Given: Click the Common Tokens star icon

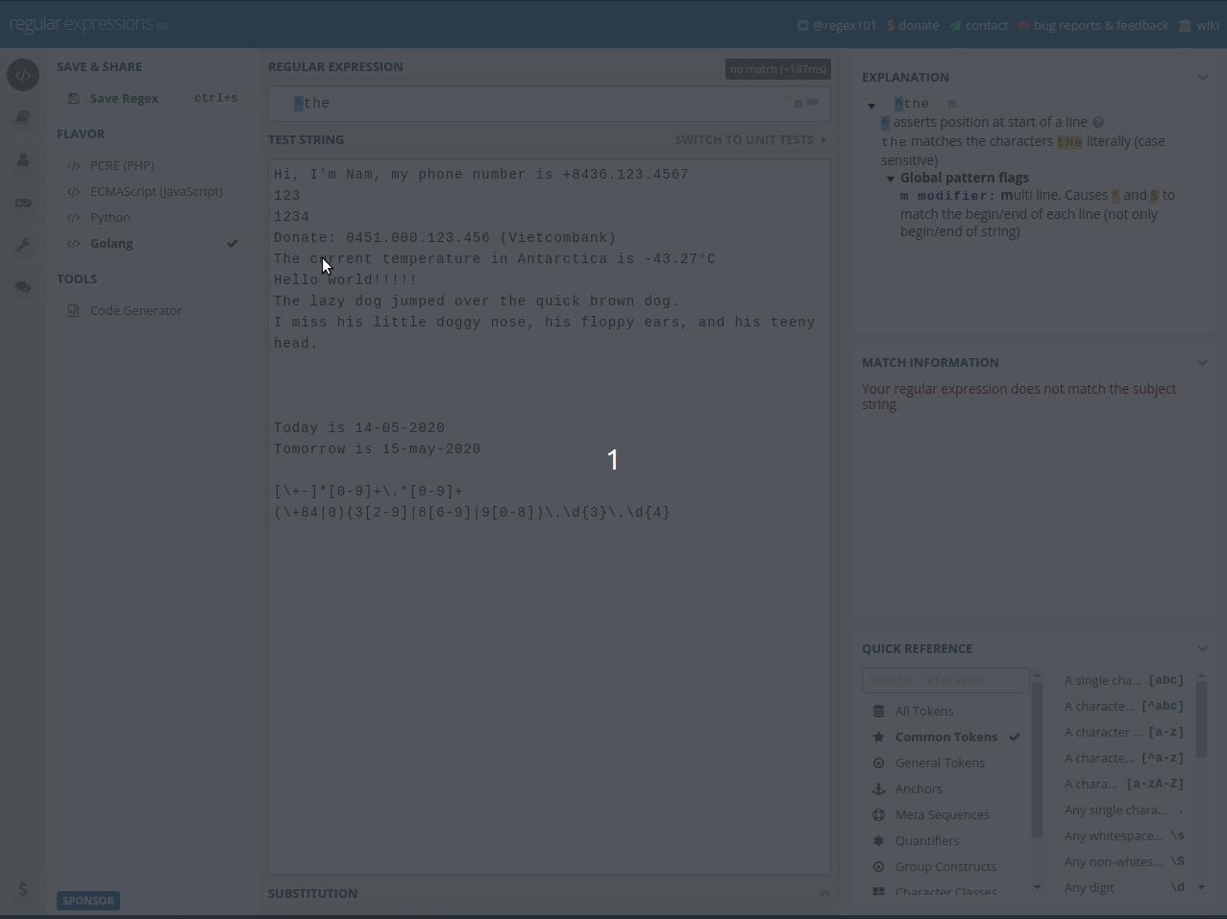Looking at the screenshot, I should point(878,737).
